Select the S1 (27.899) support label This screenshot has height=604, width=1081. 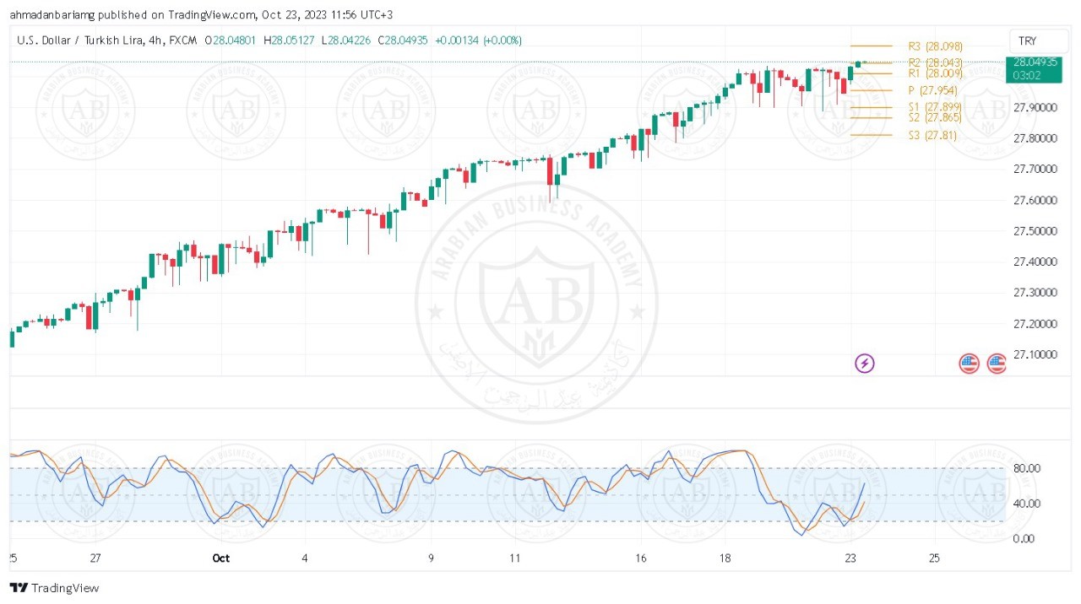(x=935, y=107)
